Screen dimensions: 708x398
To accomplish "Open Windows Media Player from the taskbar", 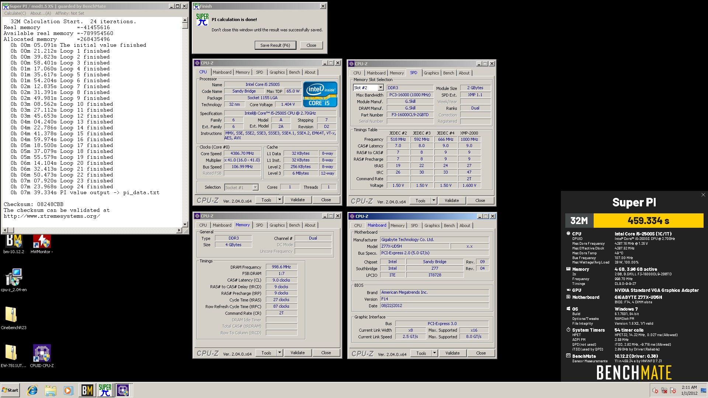I will (68, 390).
